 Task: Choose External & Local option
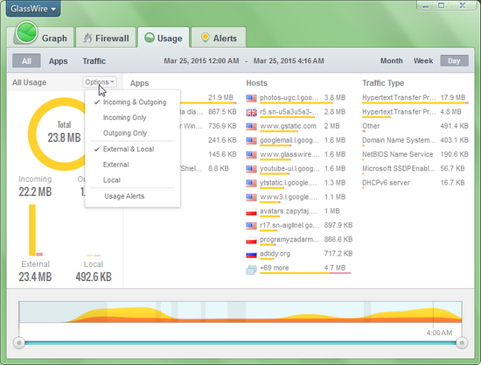133,149
